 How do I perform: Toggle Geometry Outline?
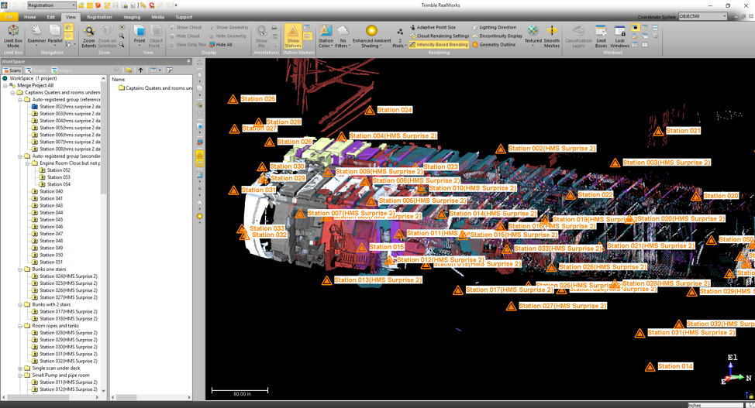tap(494, 44)
